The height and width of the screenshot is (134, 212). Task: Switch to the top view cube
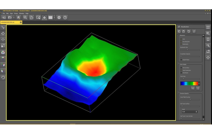coord(3,58)
